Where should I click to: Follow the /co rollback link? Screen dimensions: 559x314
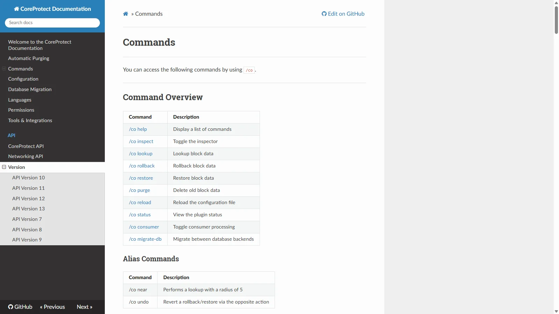pyautogui.click(x=142, y=166)
